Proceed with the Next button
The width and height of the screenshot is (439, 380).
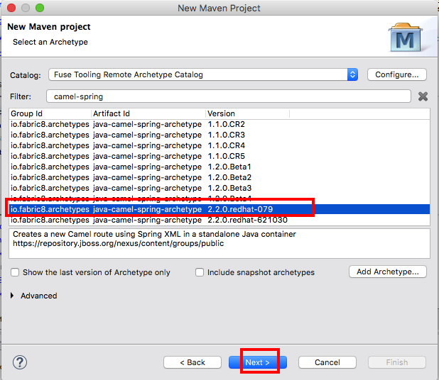coord(258,362)
